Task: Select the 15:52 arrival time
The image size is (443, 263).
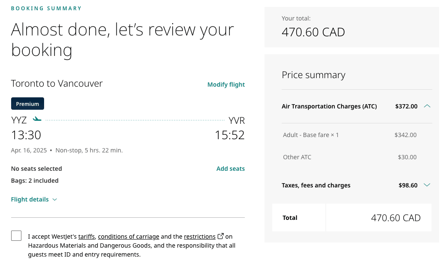Action: (229, 135)
